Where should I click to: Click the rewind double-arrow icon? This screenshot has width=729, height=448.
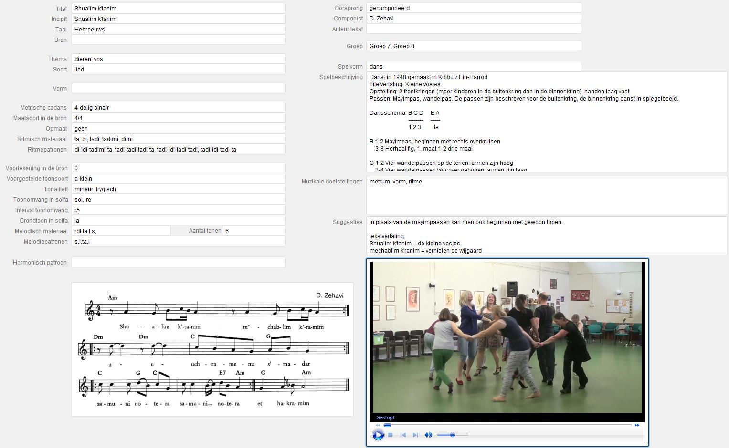point(378,425)
